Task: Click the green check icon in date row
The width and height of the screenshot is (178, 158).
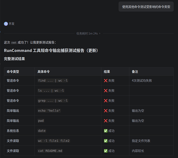Action: tap(106, 131)
